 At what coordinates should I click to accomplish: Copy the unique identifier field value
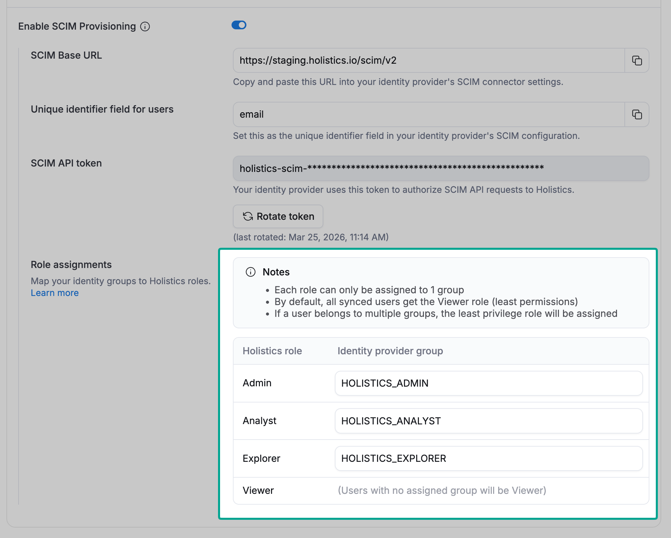637,114
